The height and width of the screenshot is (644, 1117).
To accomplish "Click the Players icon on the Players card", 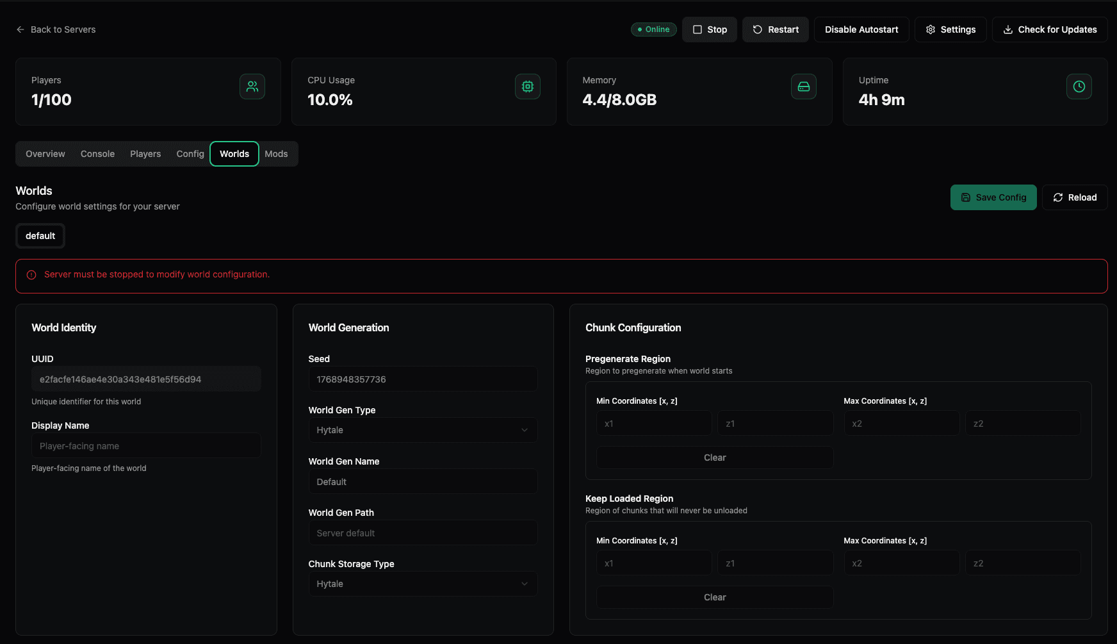I will tap(252, 87).
